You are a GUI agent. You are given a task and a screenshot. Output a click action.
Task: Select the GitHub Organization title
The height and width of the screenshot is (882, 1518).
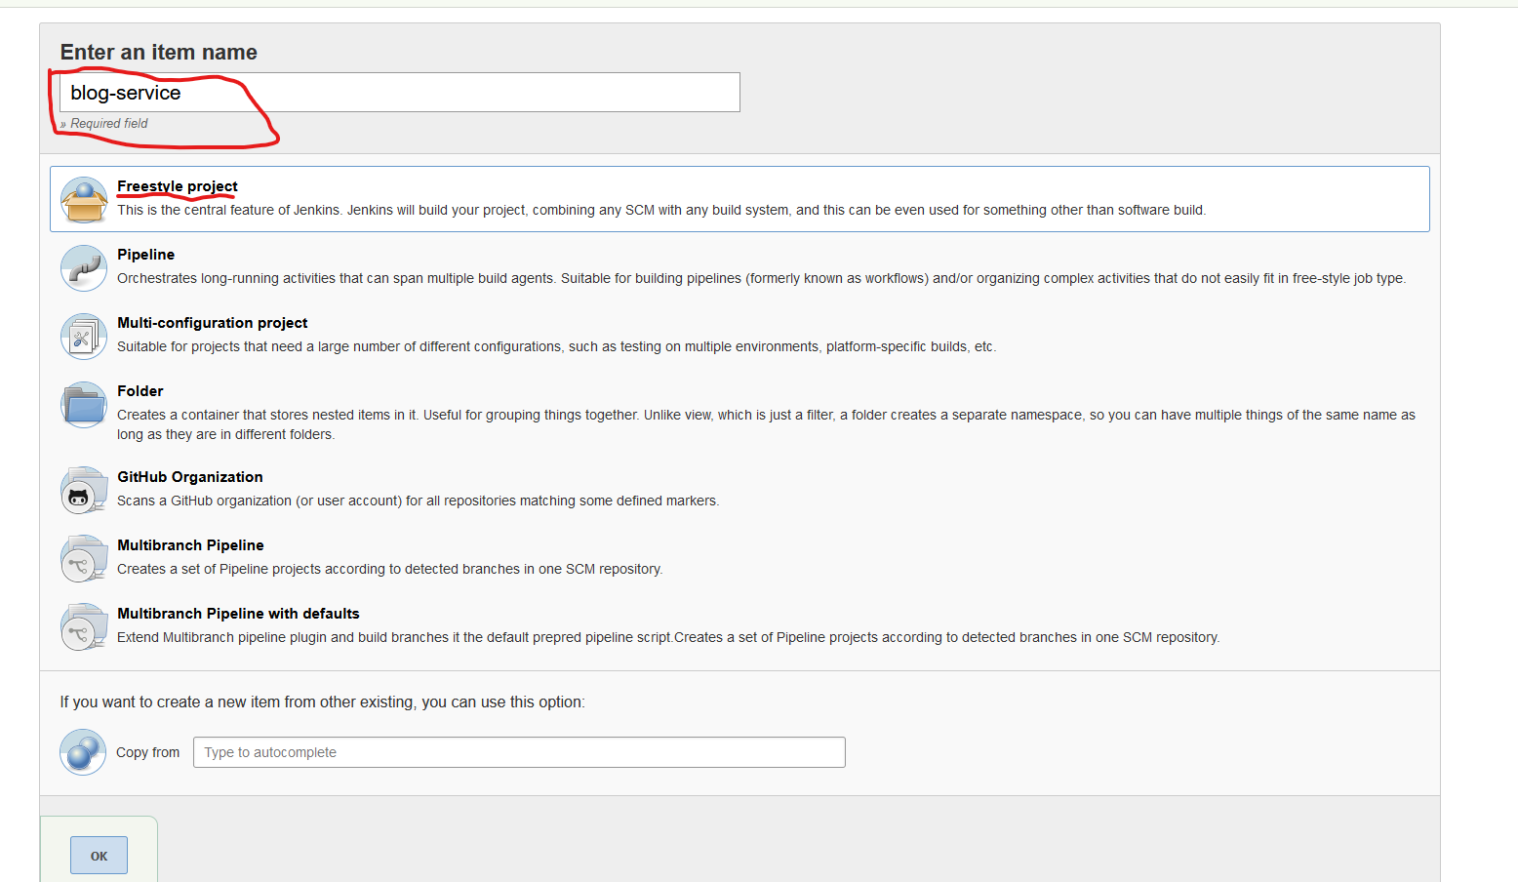tap(190, 477)
